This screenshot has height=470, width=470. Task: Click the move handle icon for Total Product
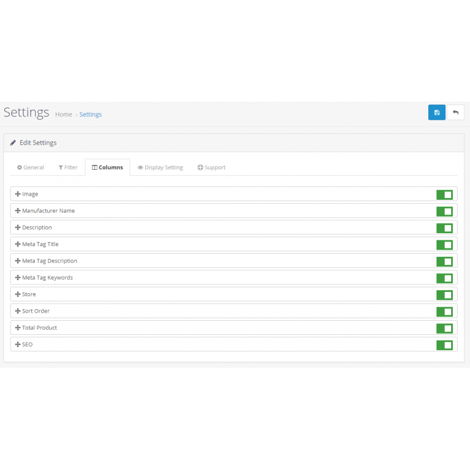(x=18, y=328)
